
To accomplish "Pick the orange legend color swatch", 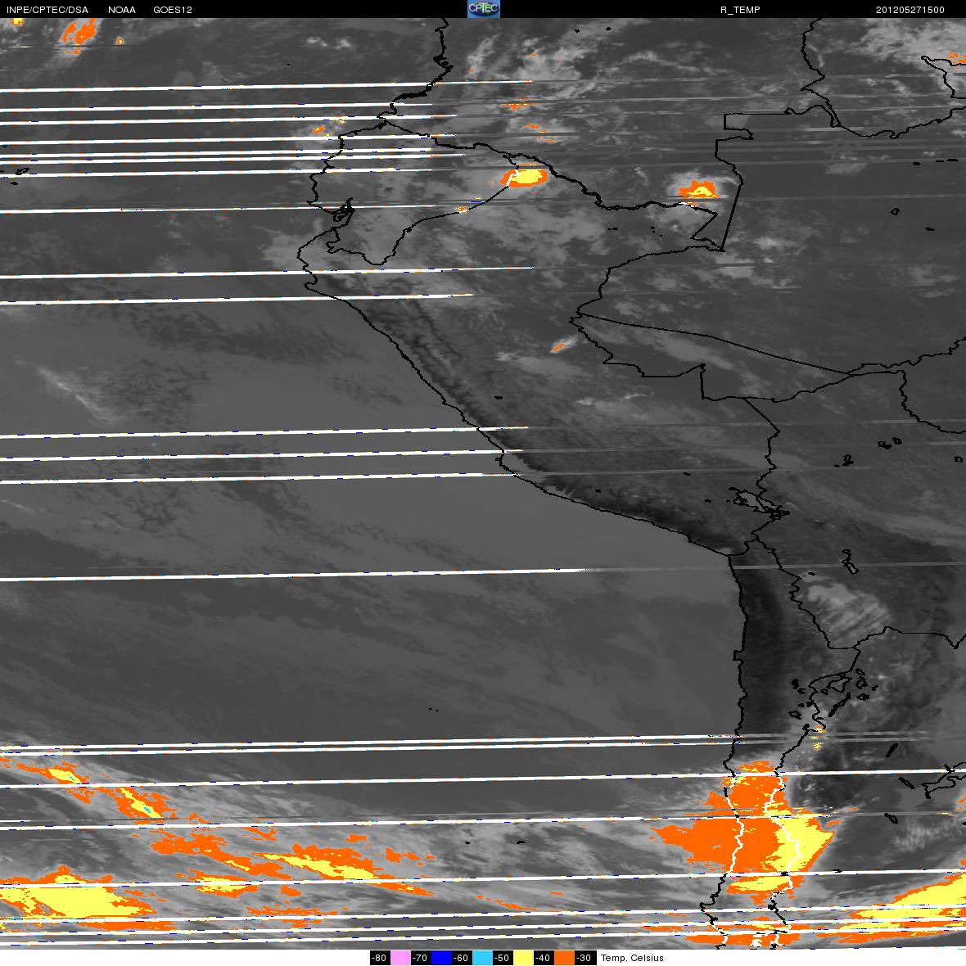I will (564, 958).
